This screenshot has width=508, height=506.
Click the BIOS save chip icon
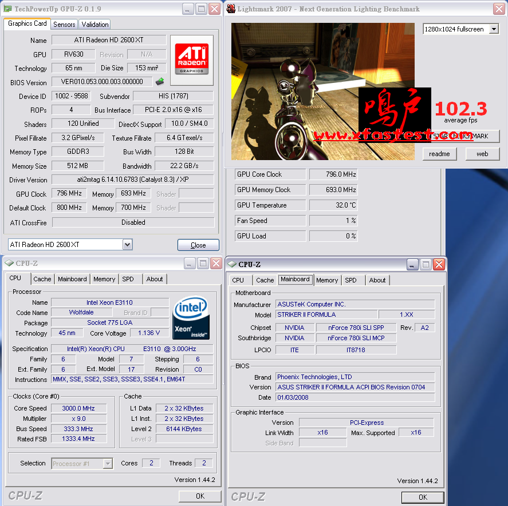click(160, 82)
